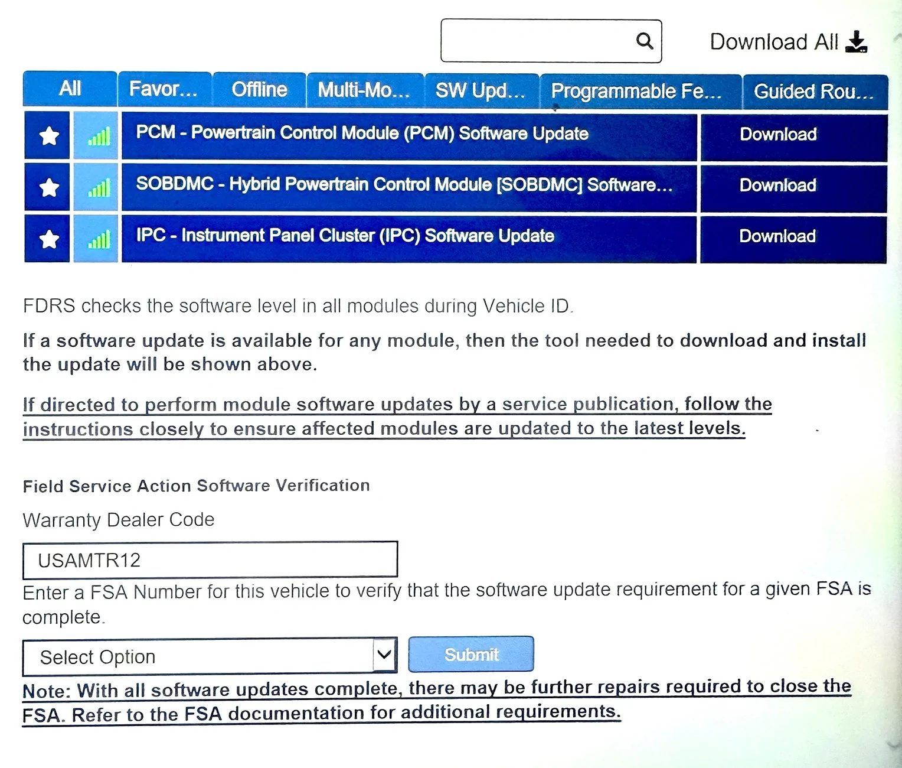Favorite the PCM Software Update star
Screen dimensions: 902x768
48,136
